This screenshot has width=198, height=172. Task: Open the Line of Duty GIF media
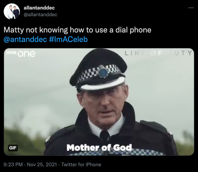99,102
